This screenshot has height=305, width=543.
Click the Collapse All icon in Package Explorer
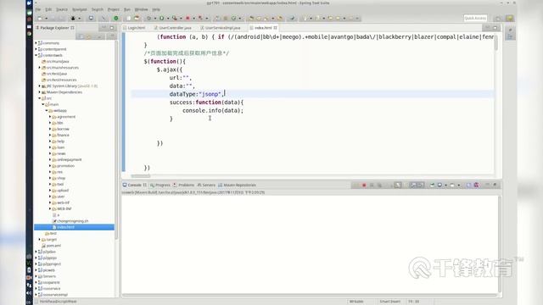pyautogui.click(x=81, y=36)
